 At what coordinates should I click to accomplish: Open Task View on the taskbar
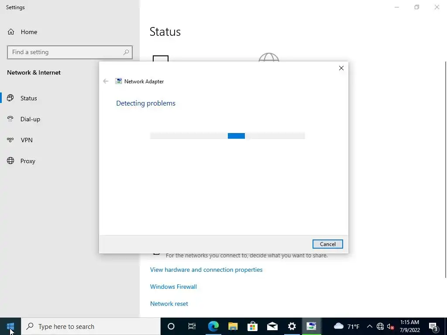[x=192, y=326]
